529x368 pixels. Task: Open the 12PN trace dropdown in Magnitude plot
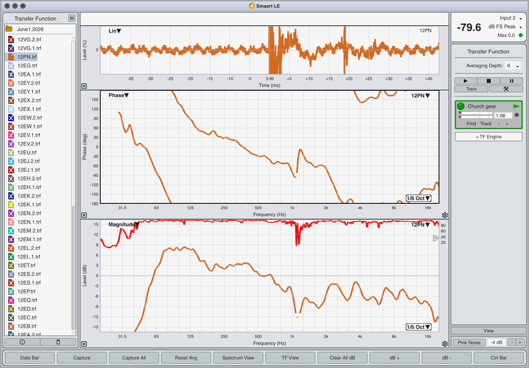pyautogui.click(x=420, y=225)
